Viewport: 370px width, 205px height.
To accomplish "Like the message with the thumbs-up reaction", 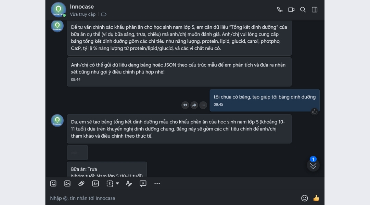I will point(314,112).
